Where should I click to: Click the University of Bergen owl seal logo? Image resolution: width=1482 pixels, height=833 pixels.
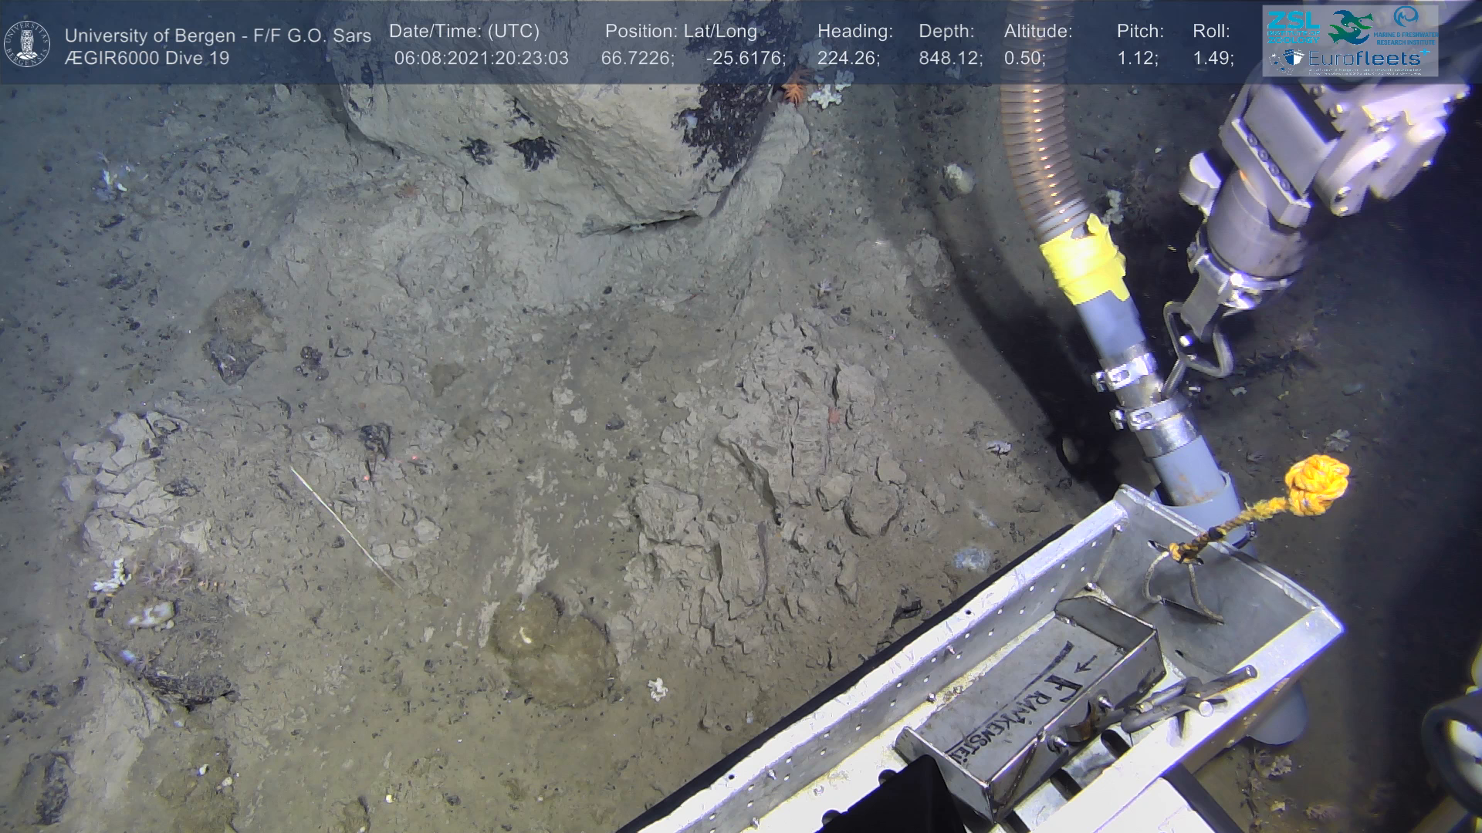[27, 44]
